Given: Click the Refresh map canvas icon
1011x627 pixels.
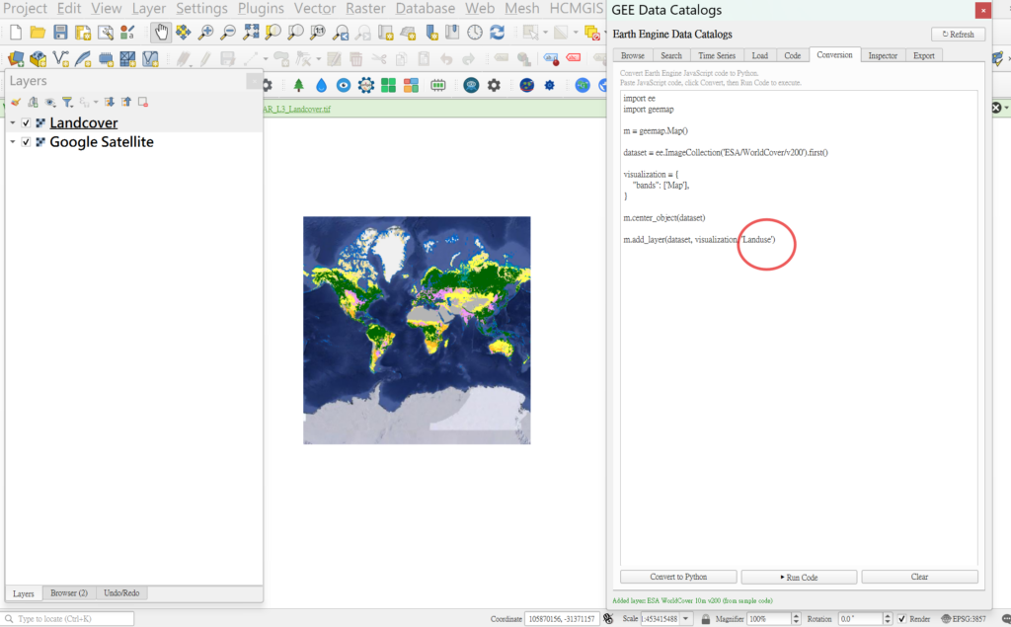Looking at the screenshot, I should [x=497, y=33].
